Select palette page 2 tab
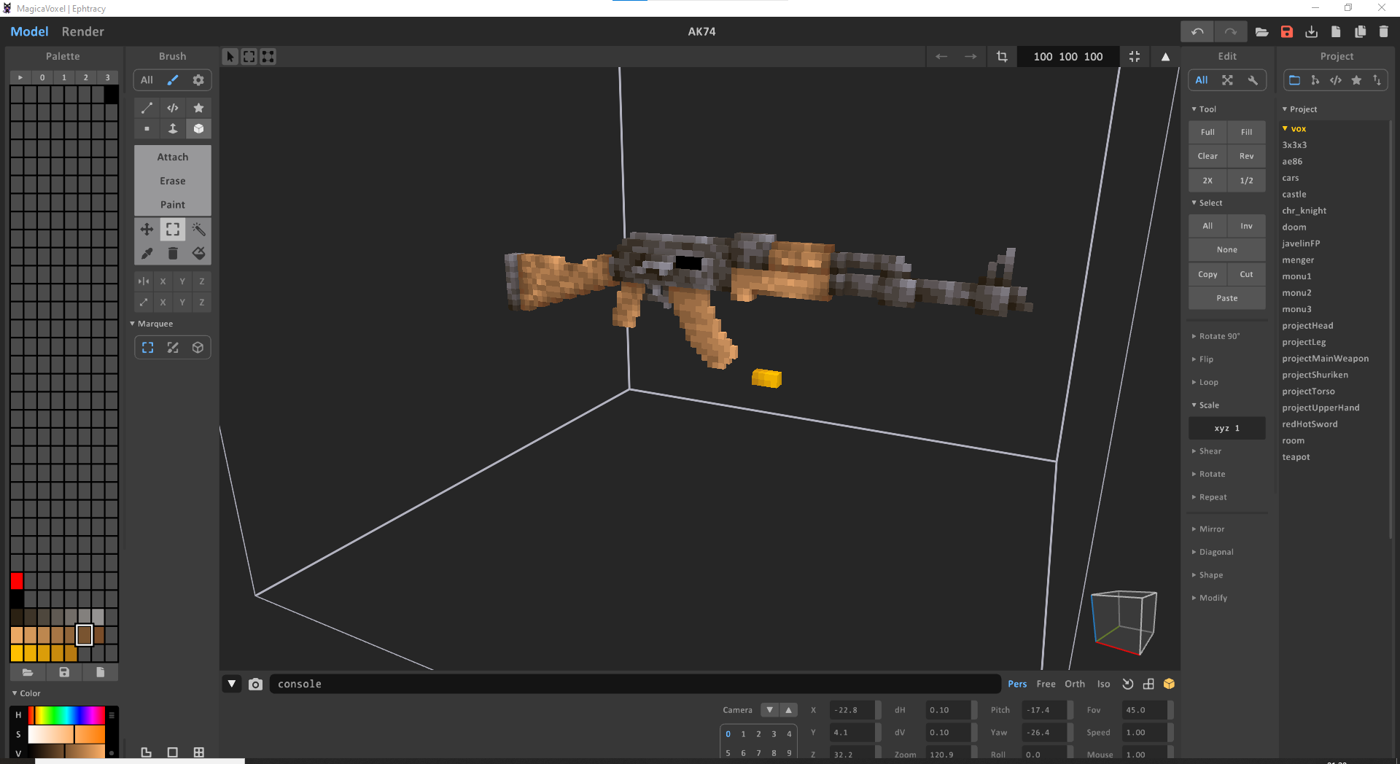The width and height of the screenshot is (1400, 764). tap(86, 77)
